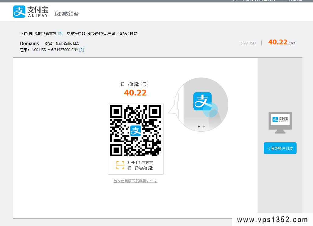This screenshot has height=226, width=313.
Task: Open the 首次使用请下载手机支付宝 link
Action: coord(135,181)
